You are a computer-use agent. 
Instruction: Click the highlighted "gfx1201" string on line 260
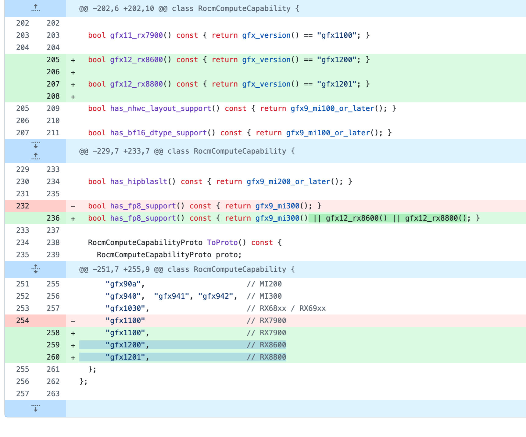pos(125,357)
